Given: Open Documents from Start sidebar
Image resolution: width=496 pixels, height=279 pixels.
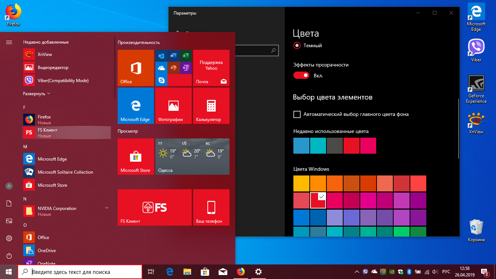Looking at the screenshot, I should [9, 203].
